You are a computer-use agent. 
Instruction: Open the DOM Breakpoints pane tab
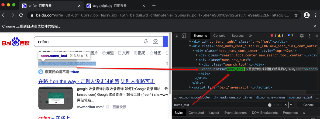click(x=265, y=113)
